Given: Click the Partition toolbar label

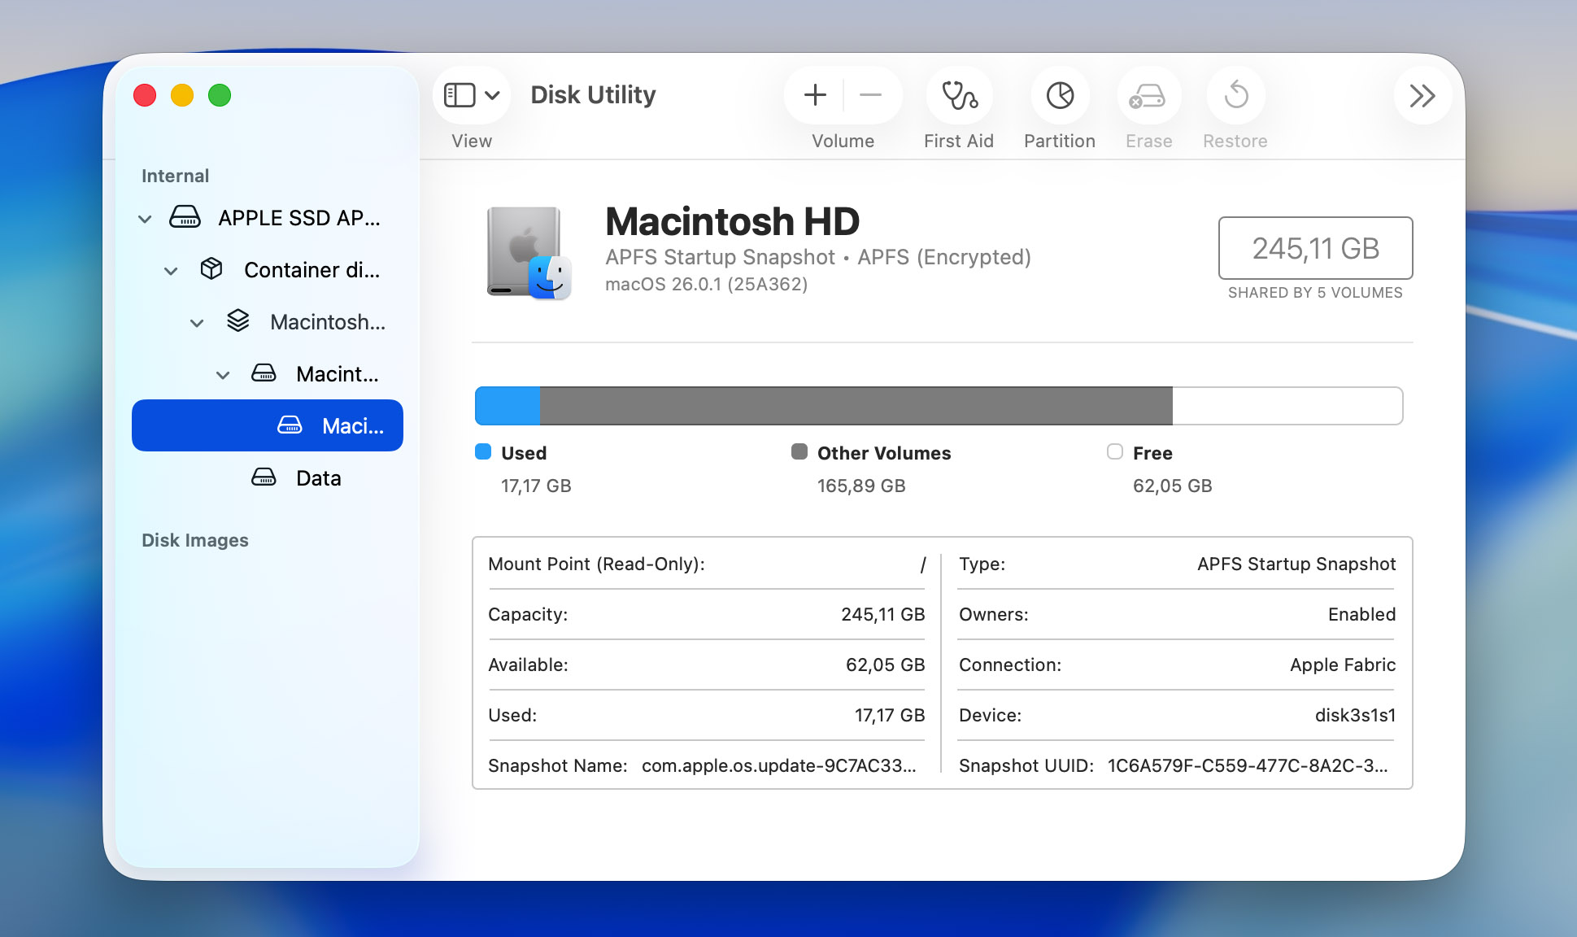Looking at the screenshot, I should tap(1060, 141).
